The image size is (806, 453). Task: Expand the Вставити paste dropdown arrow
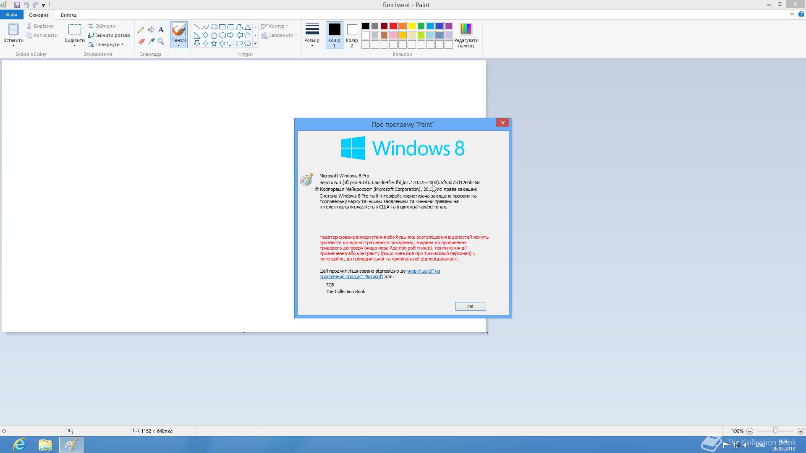13,45
